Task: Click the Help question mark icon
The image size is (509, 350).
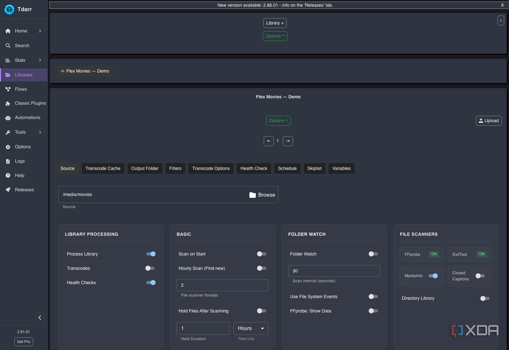Action: (8, 175)
